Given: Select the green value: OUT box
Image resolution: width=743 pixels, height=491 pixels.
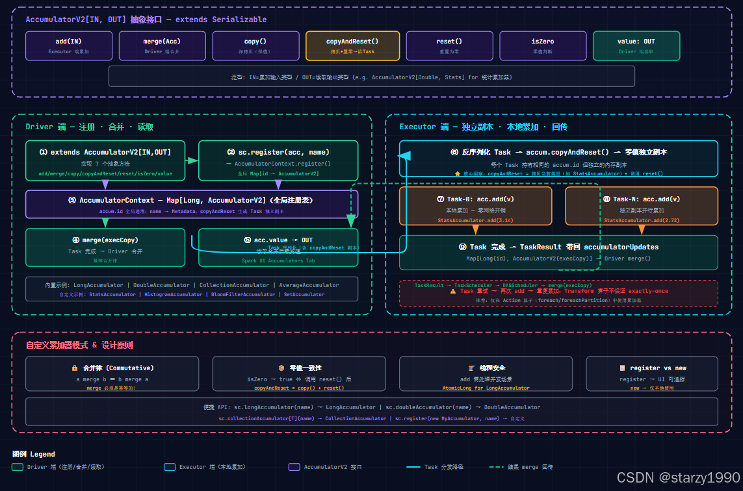Looking at the screenshot, I should [636, 46].
